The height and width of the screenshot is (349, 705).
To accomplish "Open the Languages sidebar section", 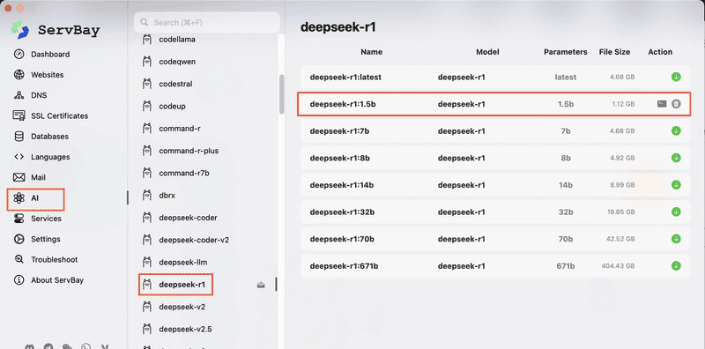I will click(x=41, y=157).
